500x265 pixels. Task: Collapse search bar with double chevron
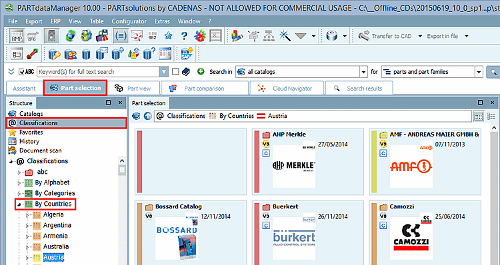coord(11,72)
